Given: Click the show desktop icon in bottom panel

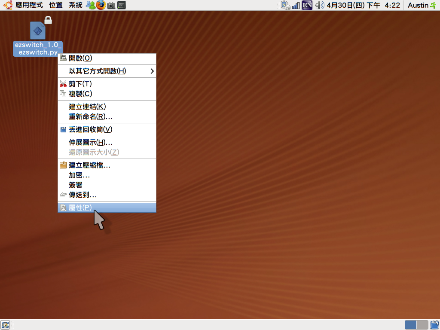Looking at the screenshot, I should pyautogui.click(x=5, y=324).
